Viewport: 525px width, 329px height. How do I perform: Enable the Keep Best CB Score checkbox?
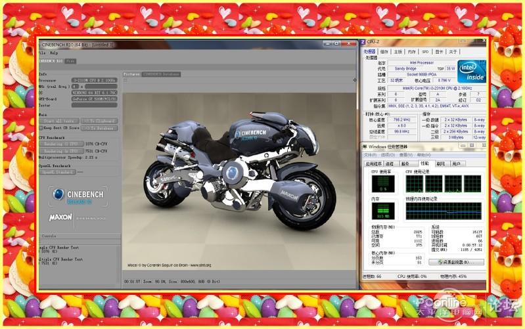pyautogui.click(x=41, y=128)
